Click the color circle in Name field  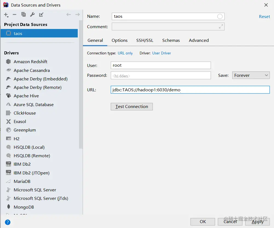[x=220, y=16]
